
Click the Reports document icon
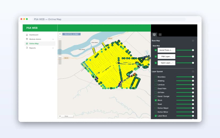[x=27, y=48]
